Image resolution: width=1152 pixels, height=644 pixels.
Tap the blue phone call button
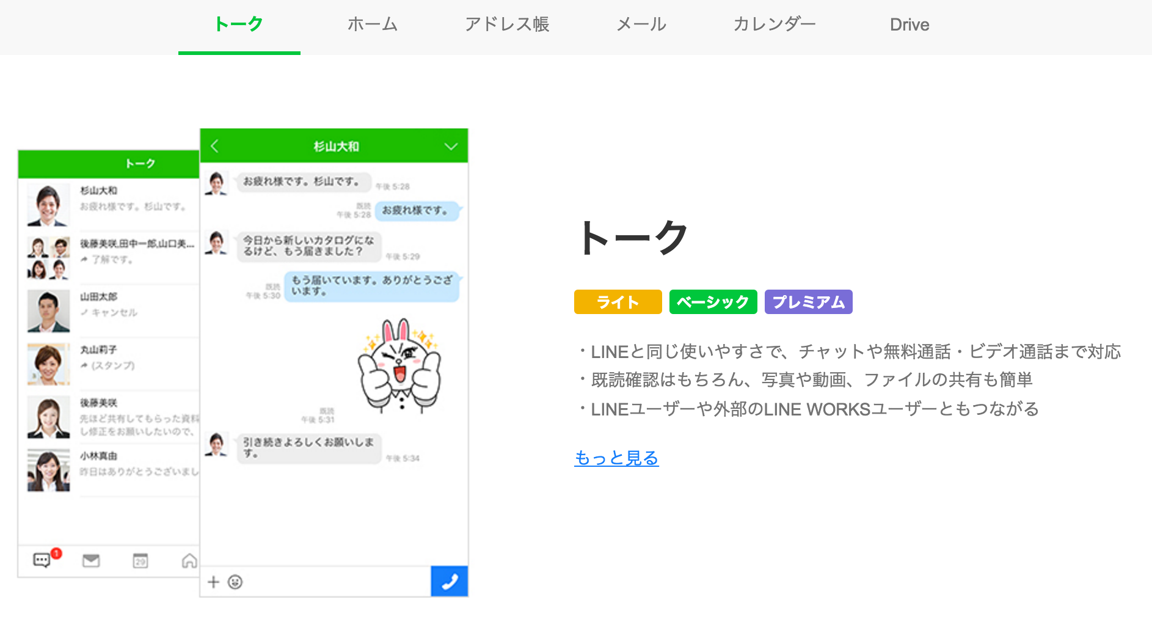click(450, 581)
